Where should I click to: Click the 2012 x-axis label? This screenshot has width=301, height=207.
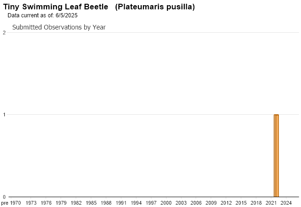[226, 203]
